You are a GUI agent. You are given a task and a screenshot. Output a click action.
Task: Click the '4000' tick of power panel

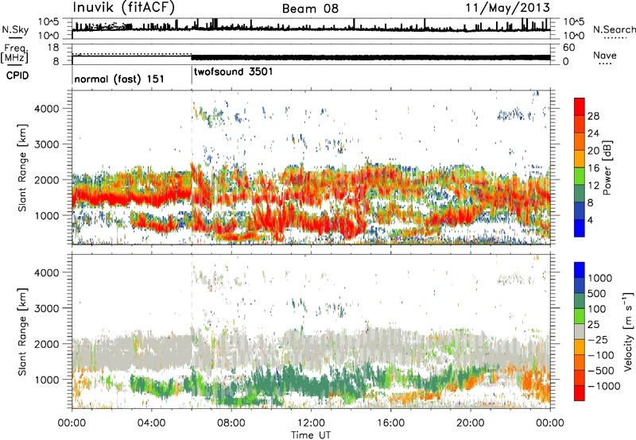(47, 109)
